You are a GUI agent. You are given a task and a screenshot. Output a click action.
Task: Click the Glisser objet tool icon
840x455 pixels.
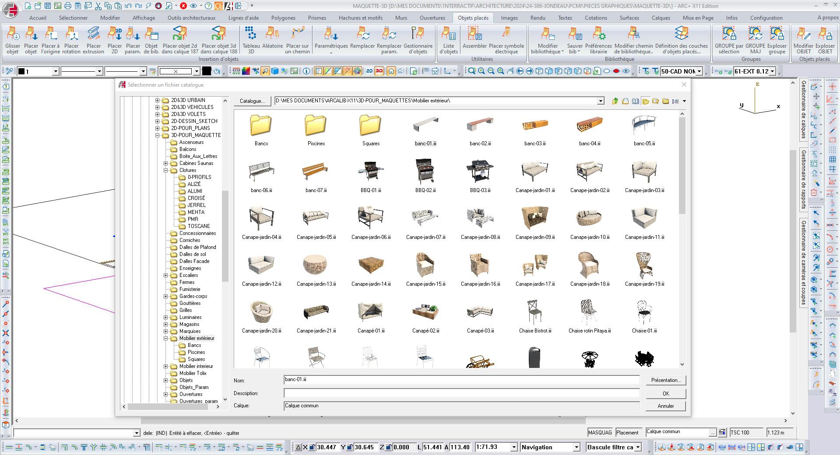[13, 34]
